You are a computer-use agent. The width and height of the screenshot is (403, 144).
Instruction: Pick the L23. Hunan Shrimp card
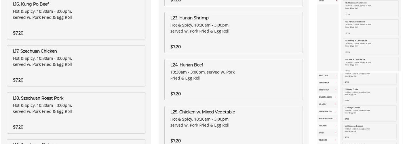click(x=233, y=33)
